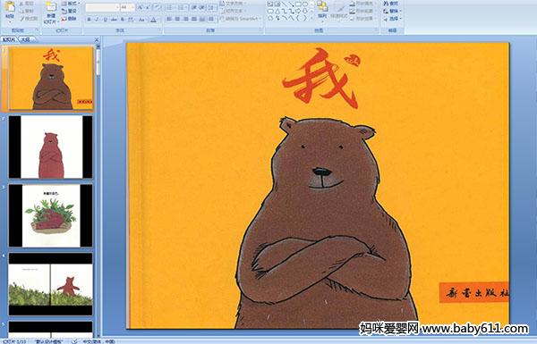The width and height of the screenshot is (537, 344).
Task: Select slide 2 thumbnail with bear on white
Action: (51, 147)
